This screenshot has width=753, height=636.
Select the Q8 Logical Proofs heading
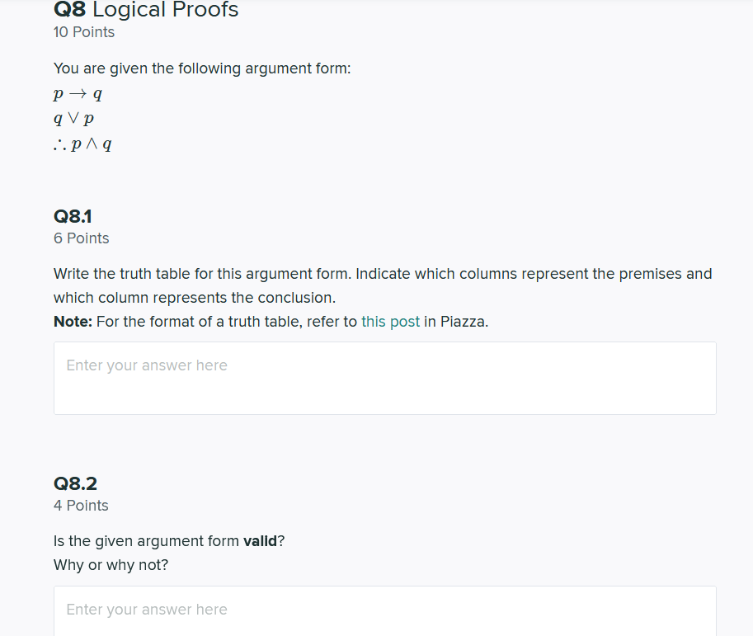coord(145,11)
